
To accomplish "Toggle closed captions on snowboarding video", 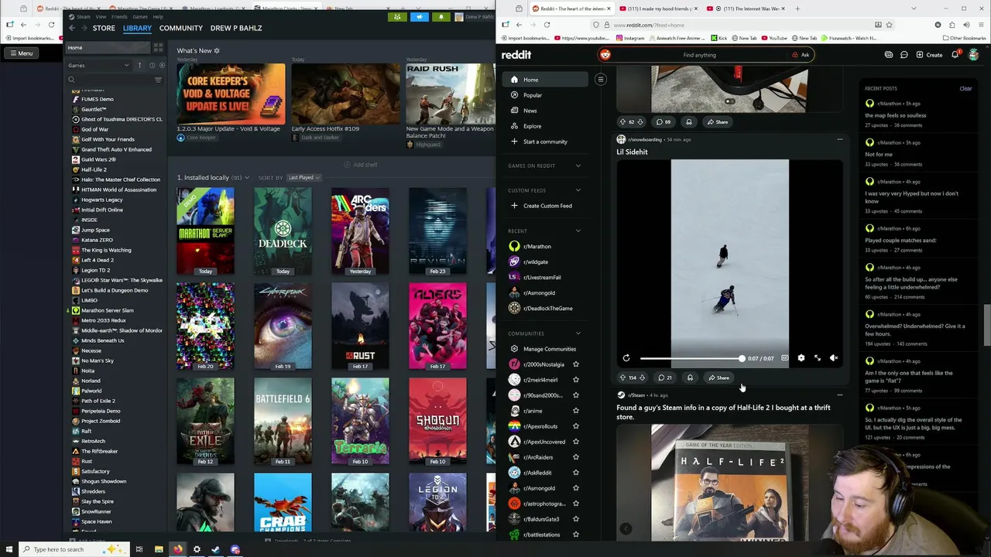I will (784, 358).
